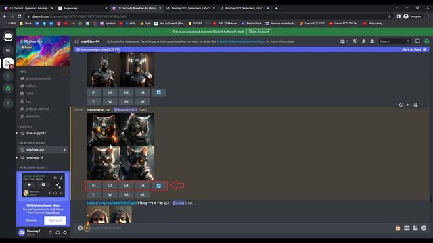This screenshot has width=433, height=243.
Task: Click U3 upscale under cat images
Action: (x=127, y=186)
